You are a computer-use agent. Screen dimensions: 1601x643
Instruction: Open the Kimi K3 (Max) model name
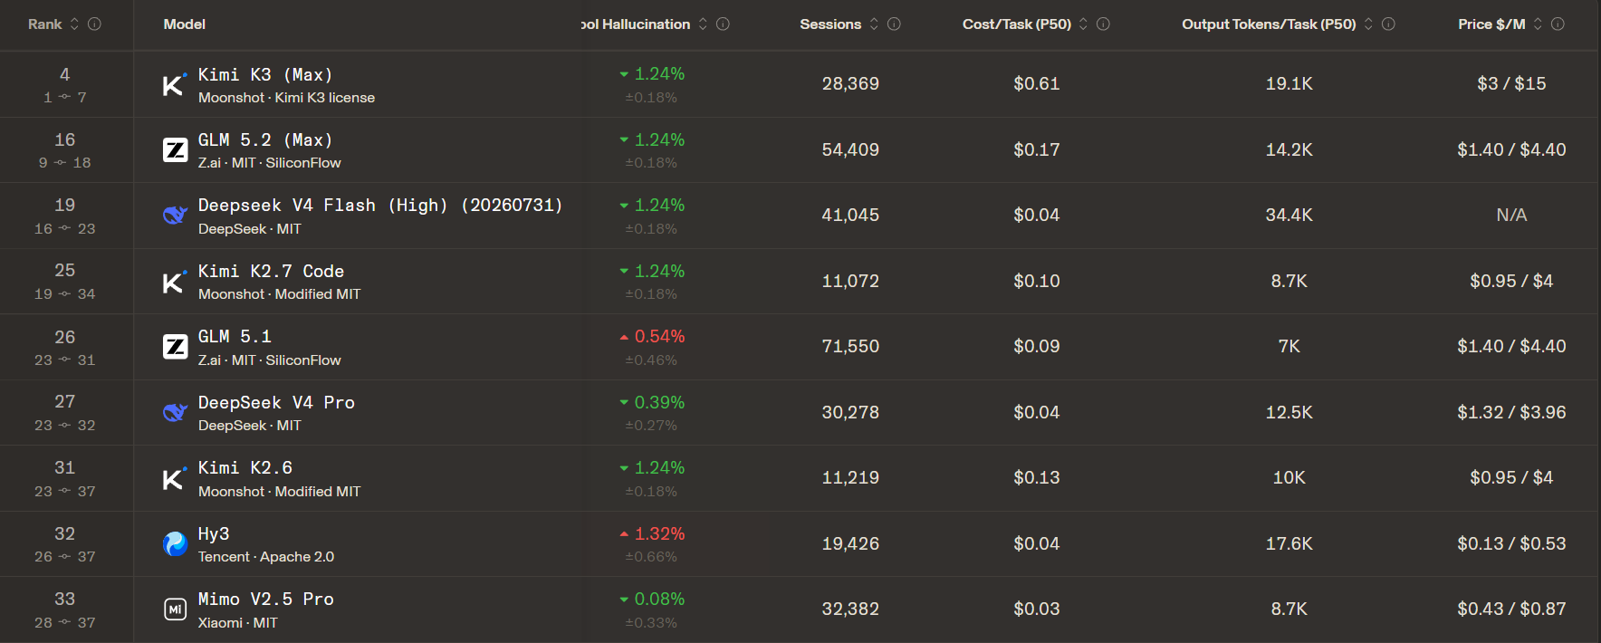point(265,74)
